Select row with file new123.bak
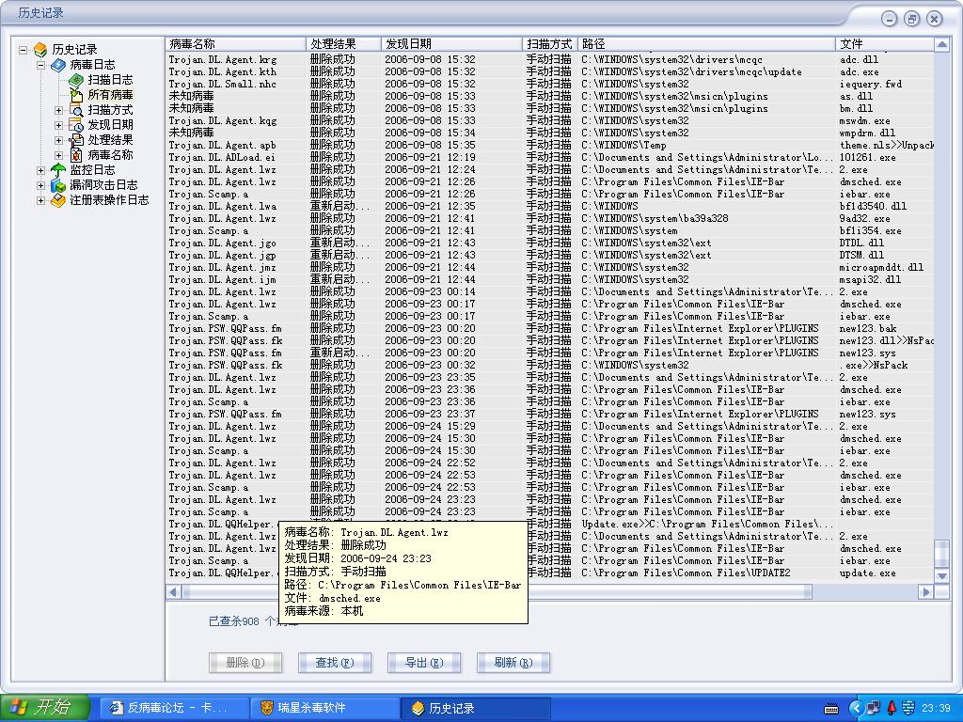Image resolution: width=963 pixels, height=722 pixels. 549,328
